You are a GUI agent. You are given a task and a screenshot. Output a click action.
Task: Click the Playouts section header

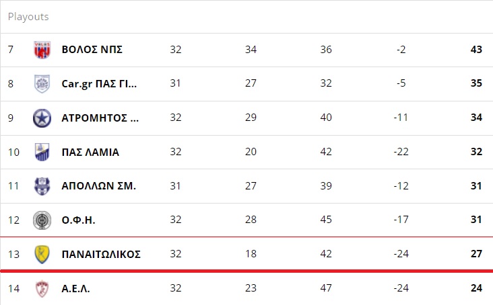(28, 17)
